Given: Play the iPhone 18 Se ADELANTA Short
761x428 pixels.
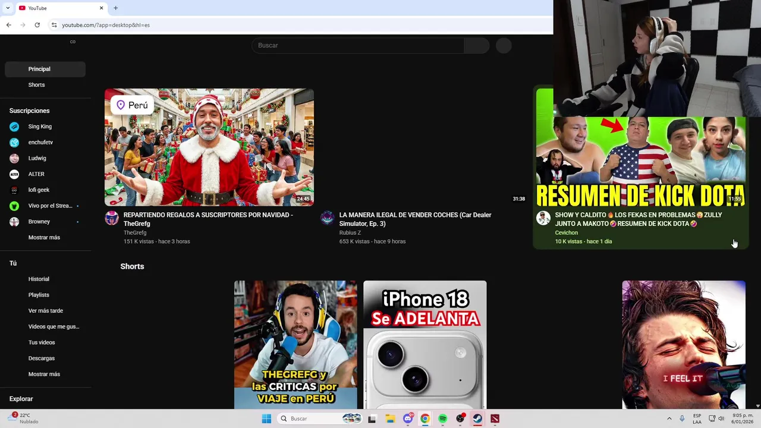Looking at the screenshot, I should (424, 345).
